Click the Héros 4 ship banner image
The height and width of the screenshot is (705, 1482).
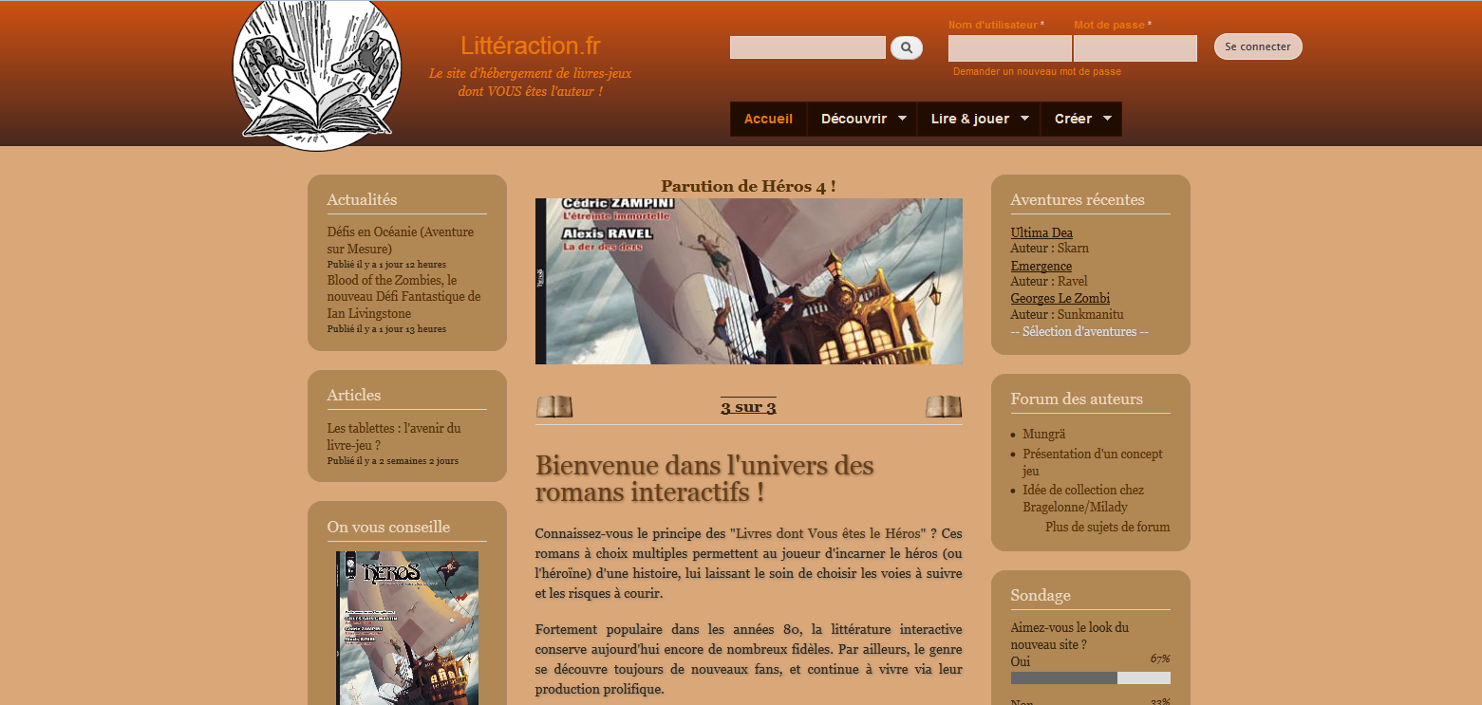coord(748,281)
